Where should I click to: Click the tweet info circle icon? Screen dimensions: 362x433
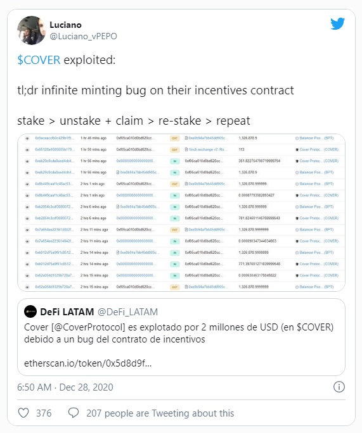339,387
